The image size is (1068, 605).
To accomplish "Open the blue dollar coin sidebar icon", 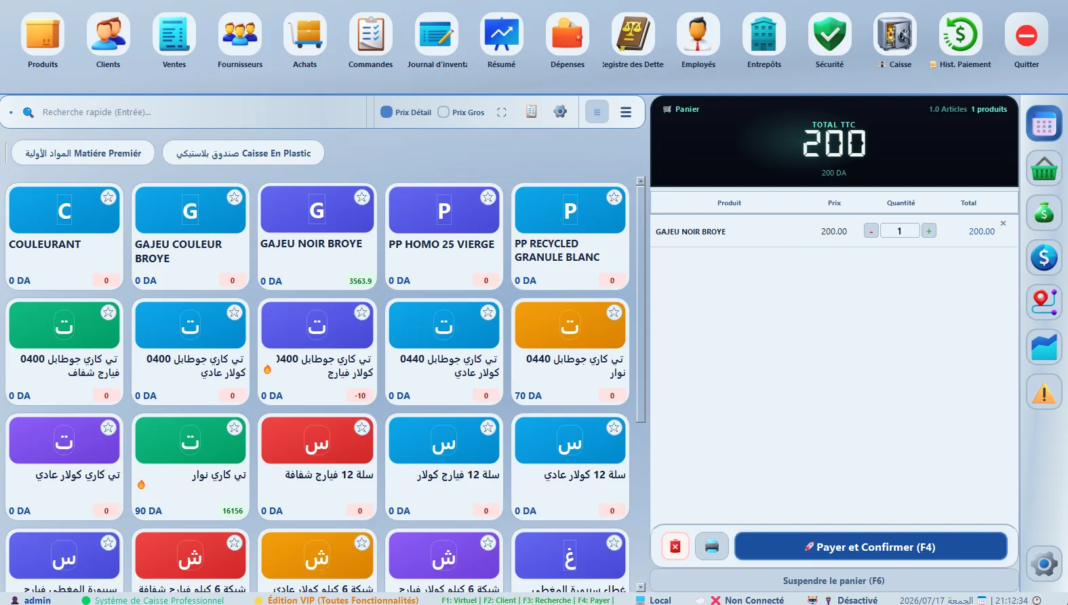I will coord(1044,257).
